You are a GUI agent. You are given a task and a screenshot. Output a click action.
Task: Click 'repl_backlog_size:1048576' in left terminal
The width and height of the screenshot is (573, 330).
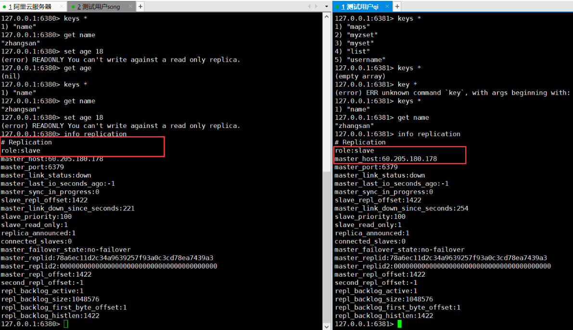(50, 299)
